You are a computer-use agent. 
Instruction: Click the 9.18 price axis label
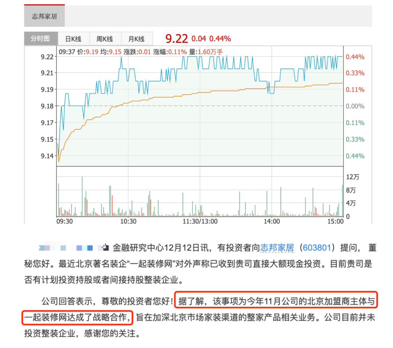coord(47,106)
